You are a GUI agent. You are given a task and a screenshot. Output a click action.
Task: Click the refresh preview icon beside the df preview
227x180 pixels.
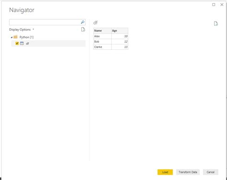click(x=216, y=23)
